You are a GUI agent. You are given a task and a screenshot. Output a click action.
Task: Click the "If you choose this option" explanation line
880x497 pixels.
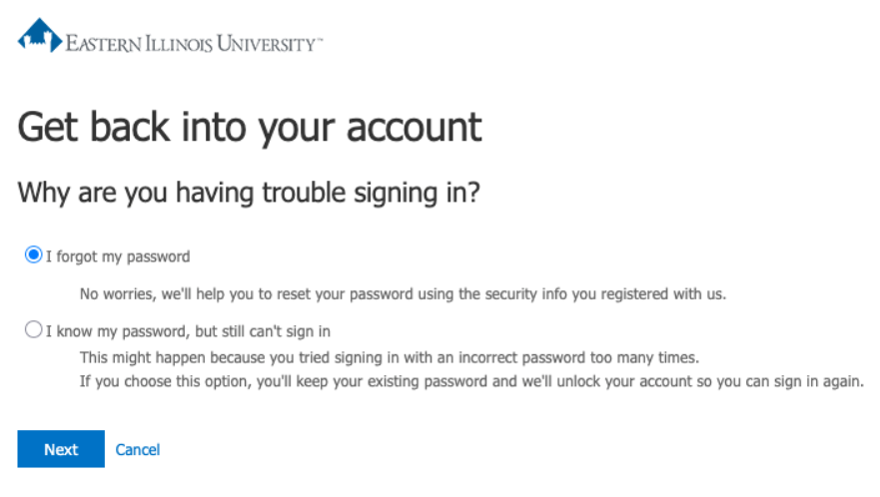point(471,382)
